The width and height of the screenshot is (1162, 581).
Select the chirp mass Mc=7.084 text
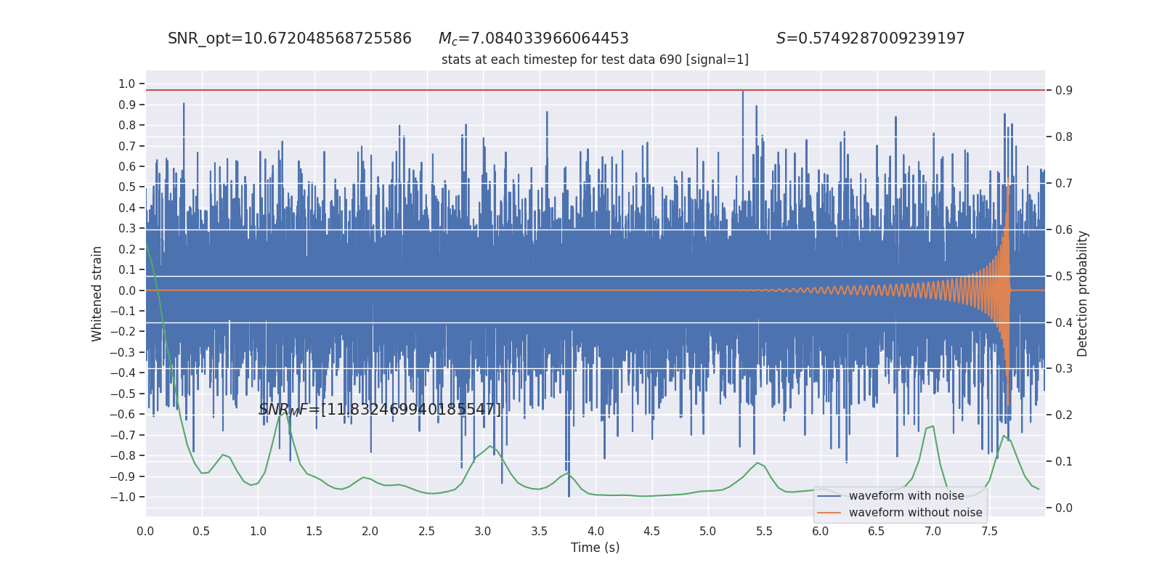pos(534,38)
